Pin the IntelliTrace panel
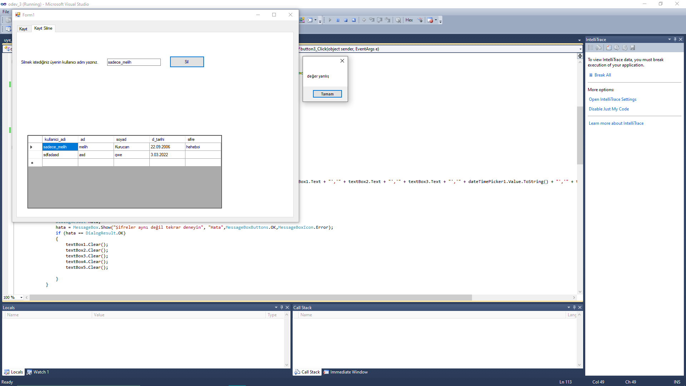This screenshot has width=686, height=386. click(675, 39)
